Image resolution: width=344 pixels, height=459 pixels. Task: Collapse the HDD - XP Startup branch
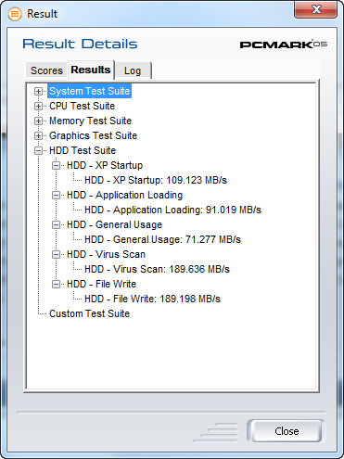click(56, 165)
